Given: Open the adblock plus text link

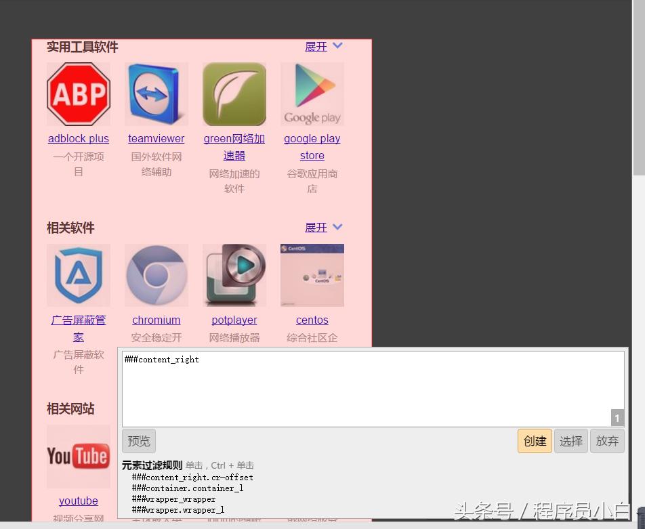Looking at the screenshot, I should coord(78,138).
